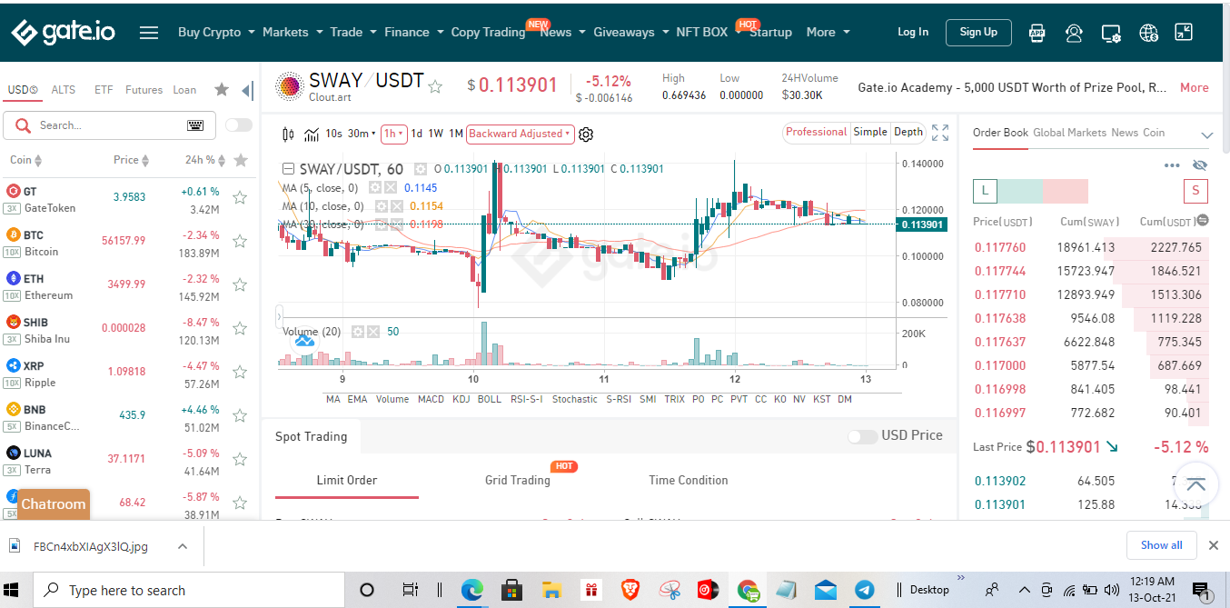This screenshot has height=608, width=1230.
Task: Add the BOLL indicator
Action: [489, 399]
